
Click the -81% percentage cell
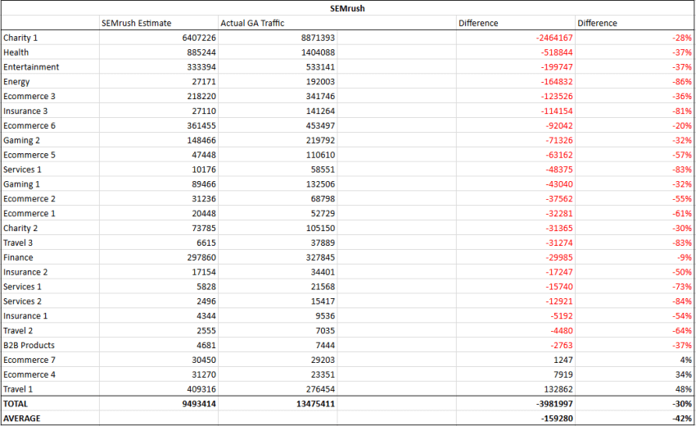pyautogui.click(x=635, y=111)
